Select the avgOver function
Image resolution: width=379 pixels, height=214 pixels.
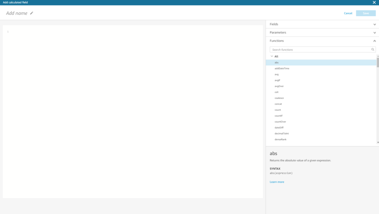point(279,86)
